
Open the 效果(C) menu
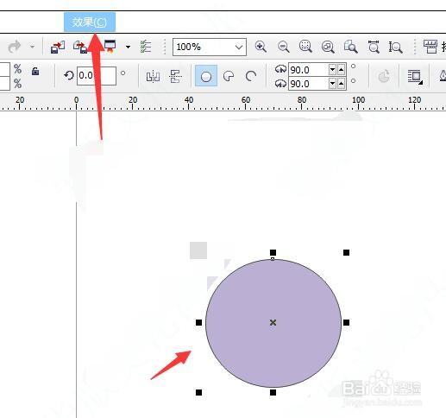coord(90,22)
